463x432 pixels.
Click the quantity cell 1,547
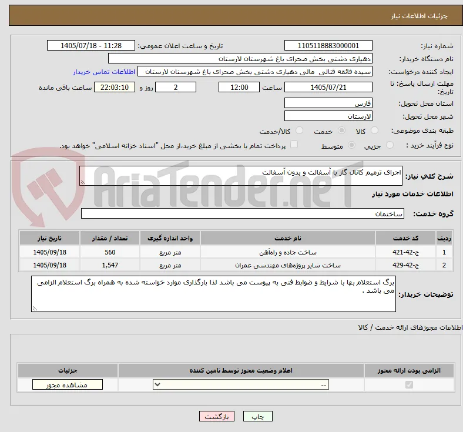pos(109,265)
